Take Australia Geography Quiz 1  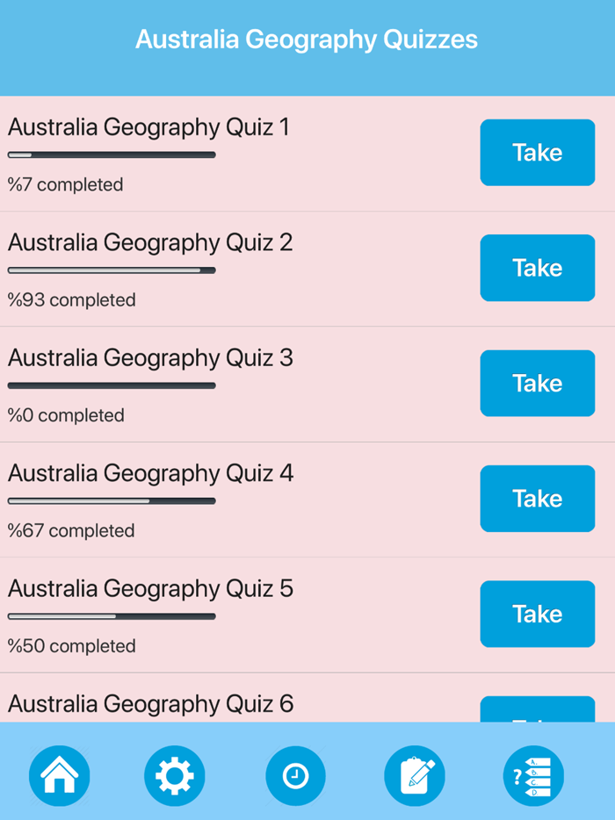click(537, 152)
